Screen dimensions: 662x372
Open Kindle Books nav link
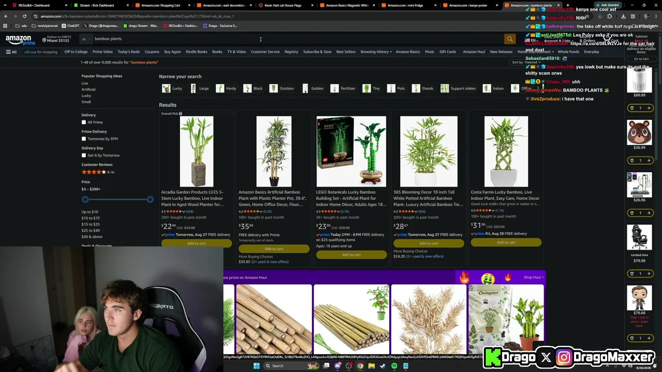(x=197, y=52)
